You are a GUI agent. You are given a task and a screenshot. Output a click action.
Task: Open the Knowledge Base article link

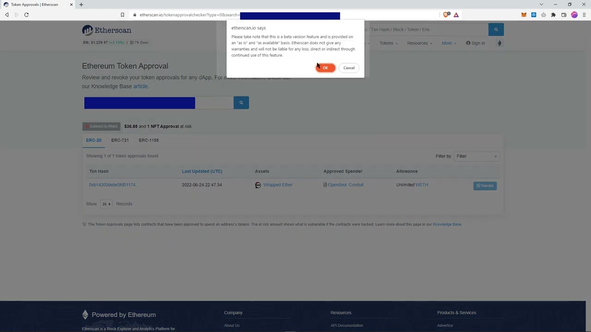140,86
